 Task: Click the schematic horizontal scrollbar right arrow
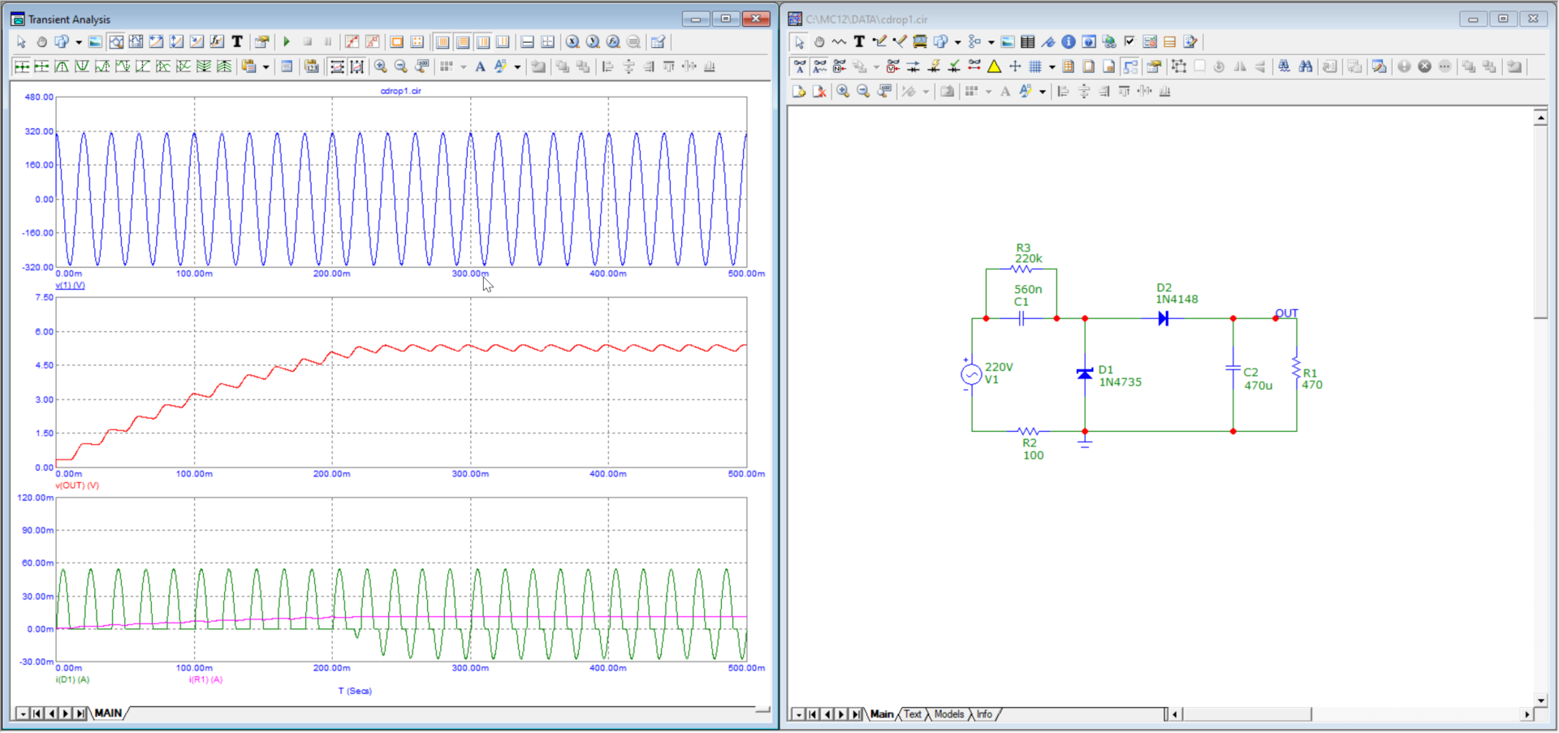pyautogui.click(x=1527, y=714)
